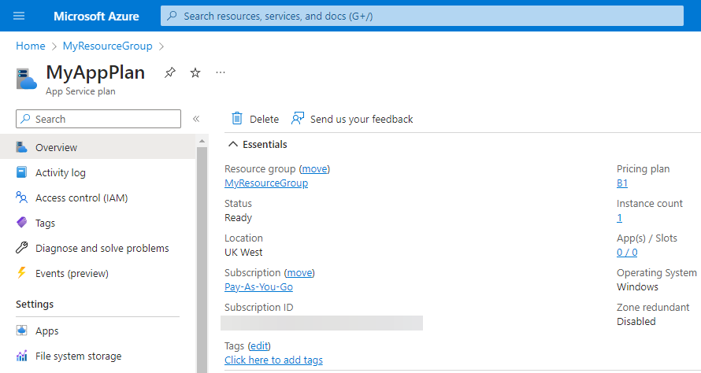Click the Settings section header
The width and height of the screenshot is (701, 373).
coord(35,305)
